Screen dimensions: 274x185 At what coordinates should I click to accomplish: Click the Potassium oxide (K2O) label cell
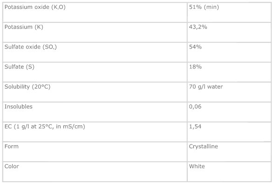coord(95,12)
